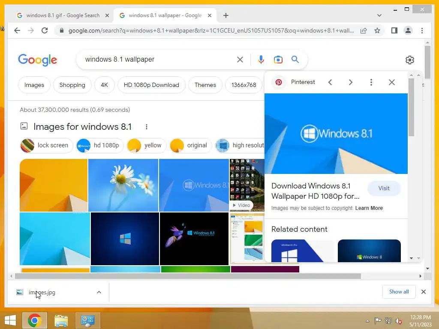
Task: Choose the hd 1080p image chip
Action: coord(99,146)
